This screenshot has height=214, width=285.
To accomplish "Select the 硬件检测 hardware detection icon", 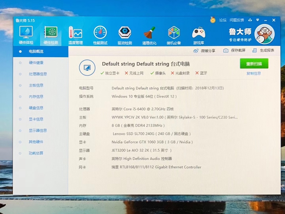I will [51, 35].
